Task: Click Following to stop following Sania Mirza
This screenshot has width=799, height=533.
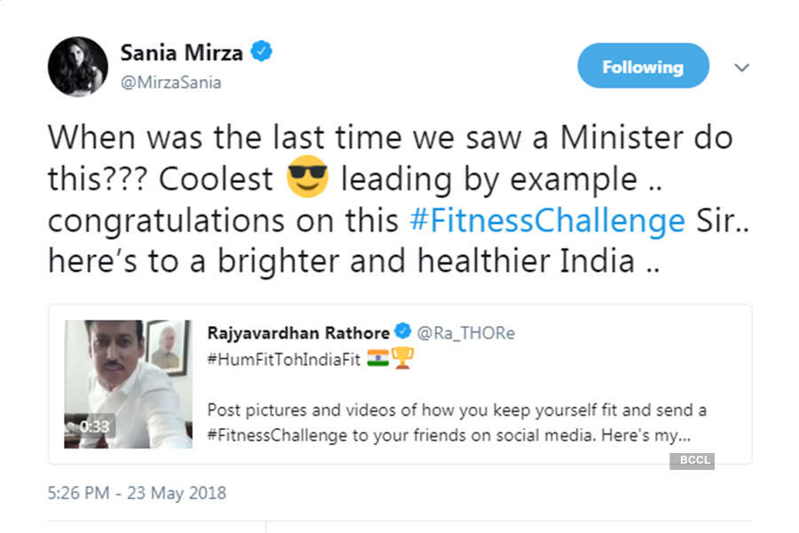Action: click(643, 65)
